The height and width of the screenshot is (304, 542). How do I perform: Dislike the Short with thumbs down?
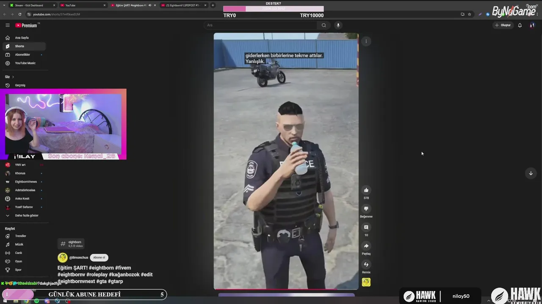pyautogui.click(x=366, y=209)
